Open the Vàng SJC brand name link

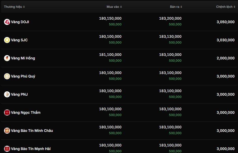click(x=19, y=40)
